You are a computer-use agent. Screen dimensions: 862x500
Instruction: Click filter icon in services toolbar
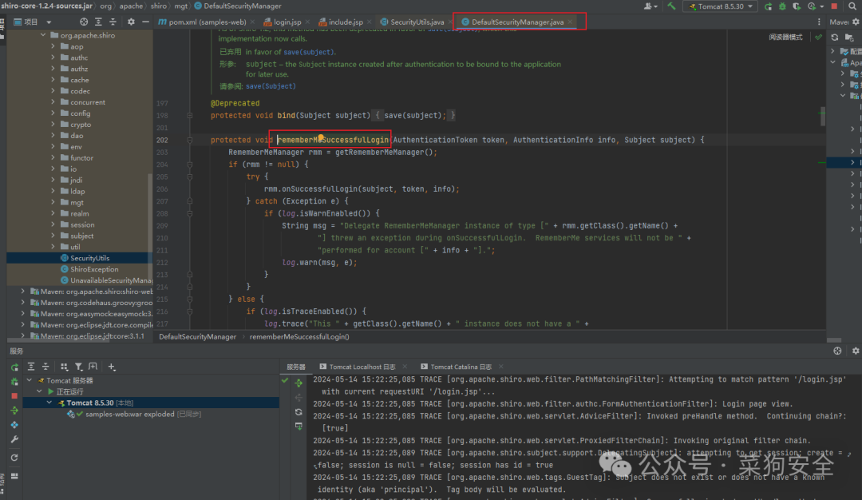click(78, 367)
